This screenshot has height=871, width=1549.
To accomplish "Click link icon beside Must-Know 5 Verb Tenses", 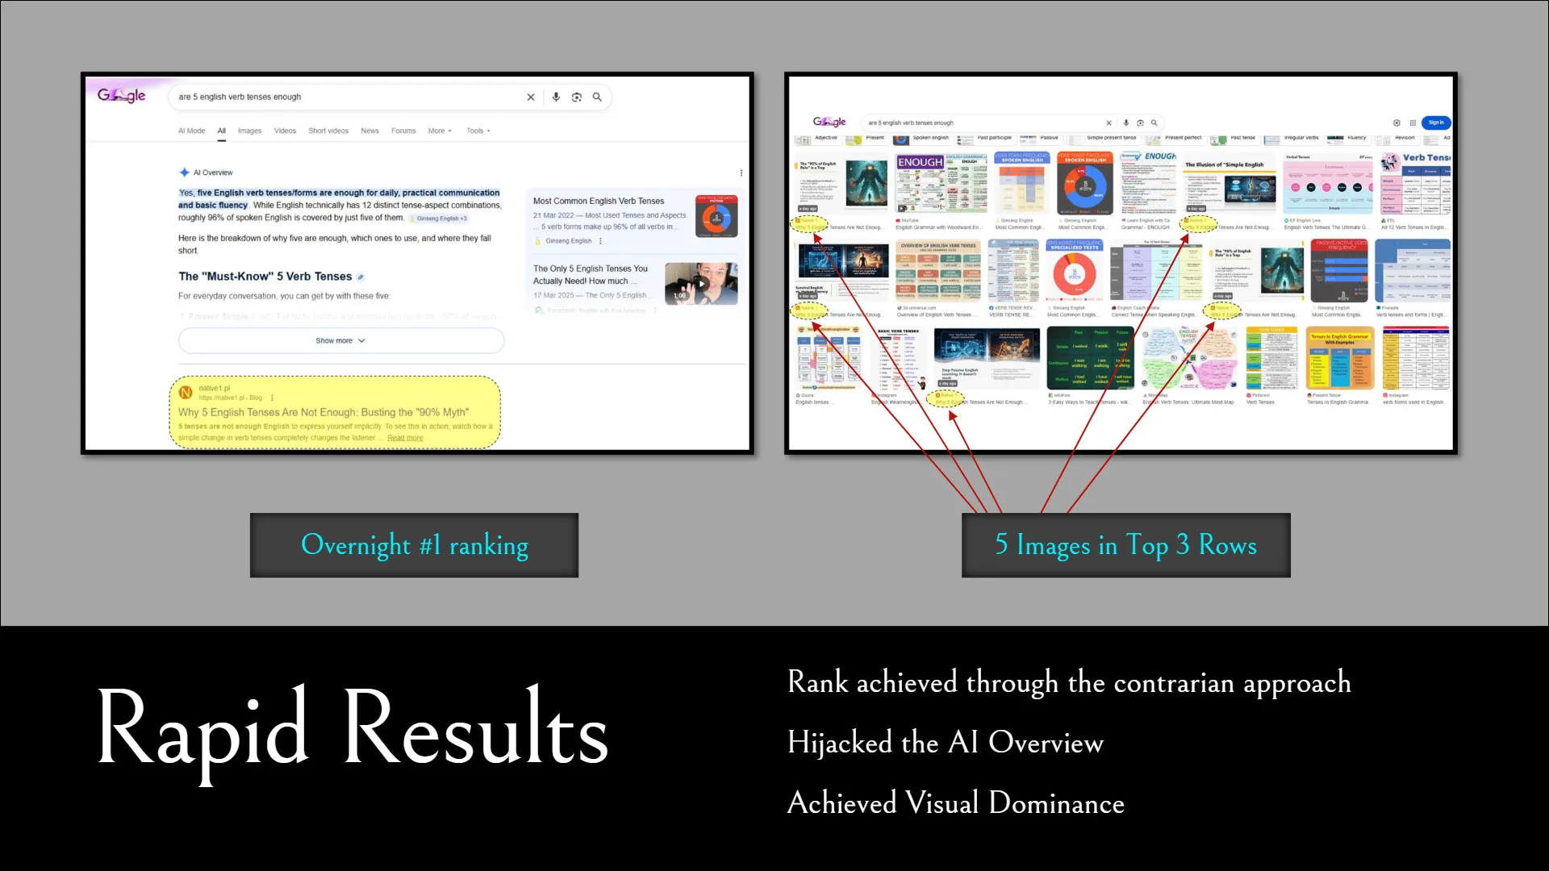I will [361, 277].
